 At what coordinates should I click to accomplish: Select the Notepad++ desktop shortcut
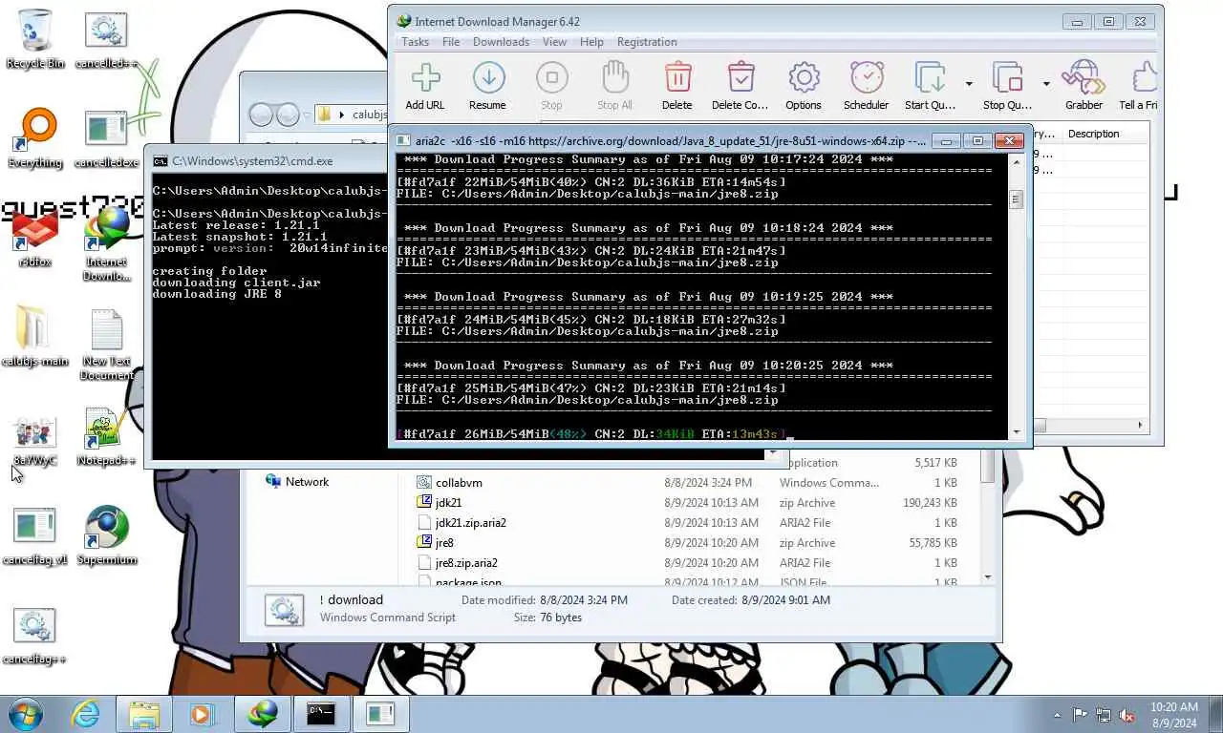pyautogui.click(x=106, y=436)
